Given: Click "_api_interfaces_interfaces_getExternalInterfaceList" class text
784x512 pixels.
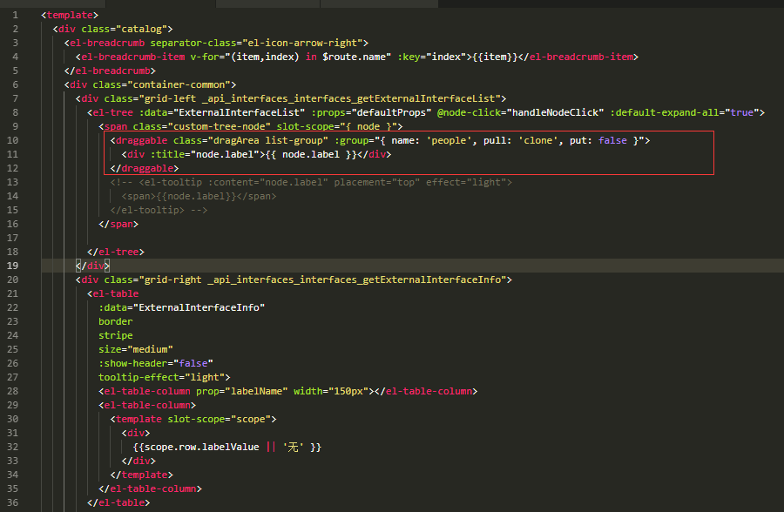Looking at the screenshot, I should coord(348,98).
